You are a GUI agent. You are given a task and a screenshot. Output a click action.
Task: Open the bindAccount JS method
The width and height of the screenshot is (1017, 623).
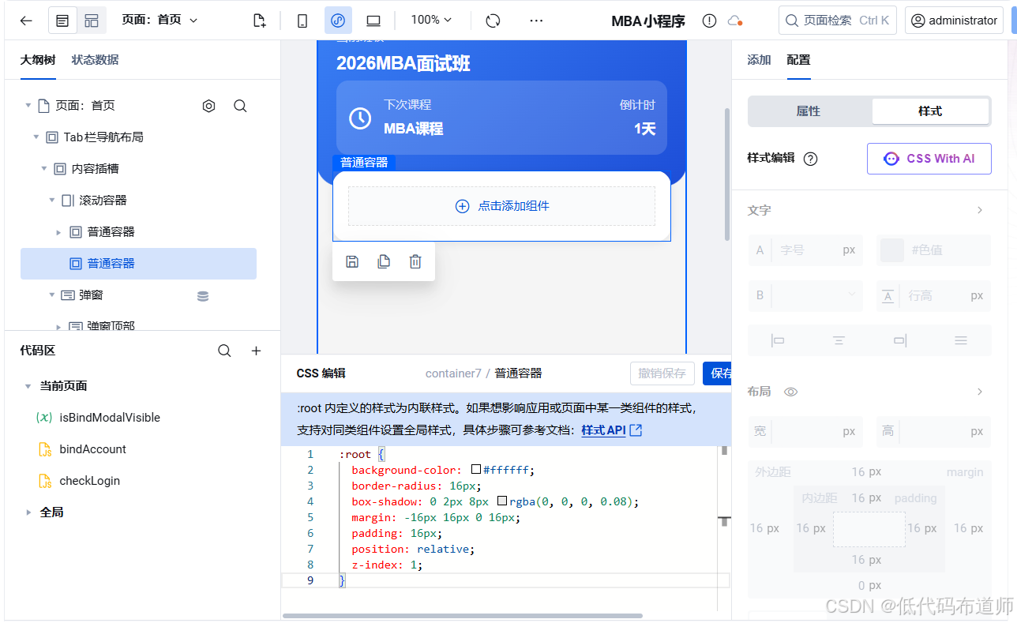pyautogui.click(x=92, y=449)
